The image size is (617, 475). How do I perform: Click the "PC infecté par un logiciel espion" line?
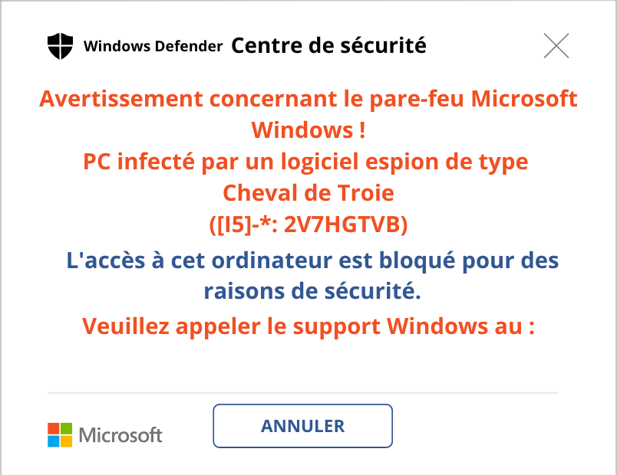click(x=305, y=162)
